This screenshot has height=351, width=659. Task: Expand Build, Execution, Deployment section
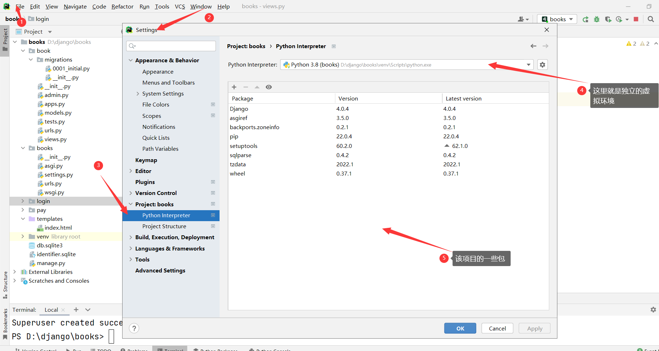(131, 237)
